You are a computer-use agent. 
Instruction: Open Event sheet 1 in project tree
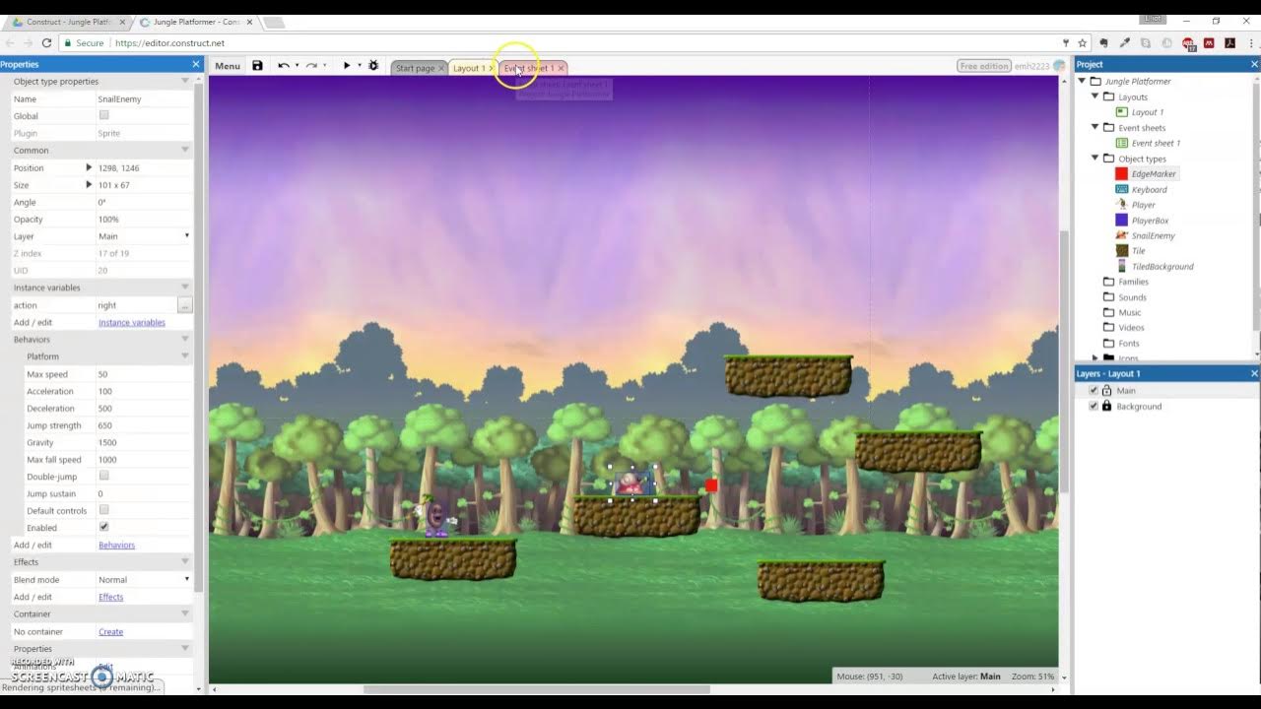click(1156, 143)
